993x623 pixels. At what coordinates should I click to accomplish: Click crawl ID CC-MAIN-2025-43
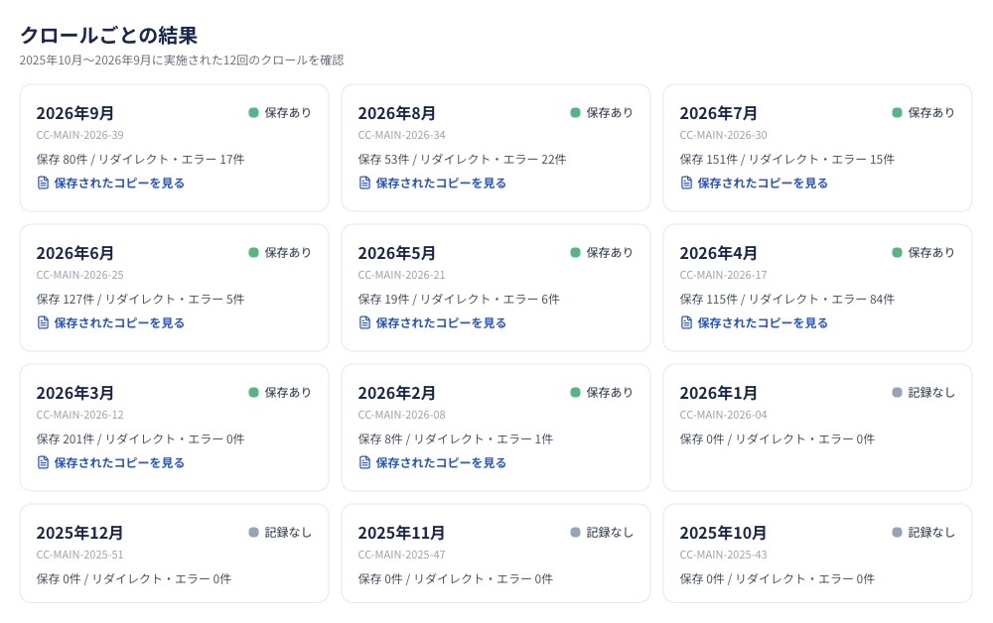point(723,555)
